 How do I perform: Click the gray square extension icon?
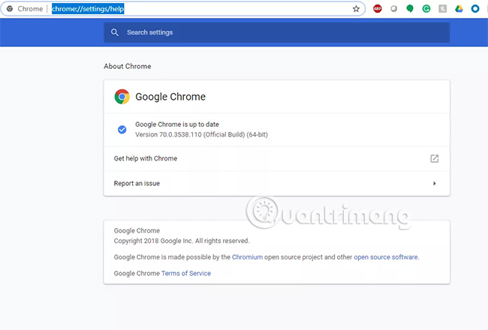(x=442, y=9)
